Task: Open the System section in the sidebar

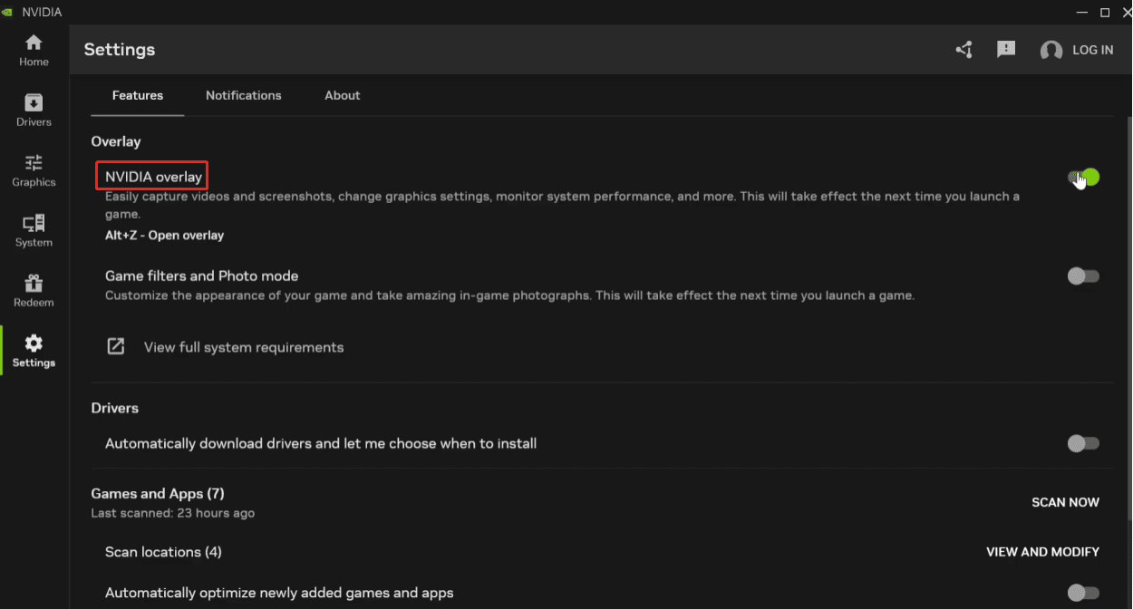Action: click(x=34, y=229)
